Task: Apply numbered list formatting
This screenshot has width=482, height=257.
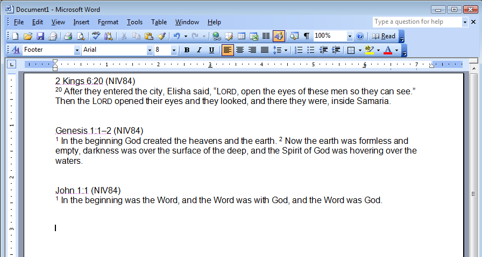Action: pos(298,50)
